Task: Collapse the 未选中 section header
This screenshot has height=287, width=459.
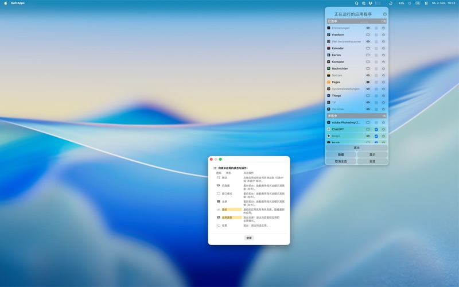Action: point(356,116)
